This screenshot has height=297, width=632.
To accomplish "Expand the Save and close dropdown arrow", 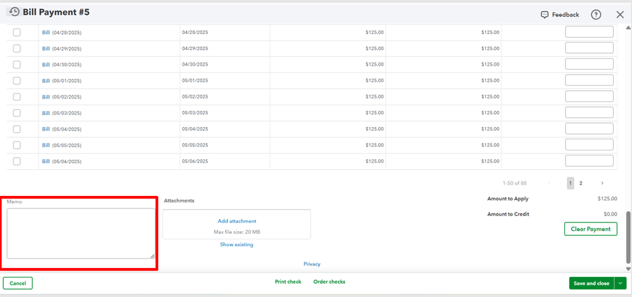I will coord(621,283).
